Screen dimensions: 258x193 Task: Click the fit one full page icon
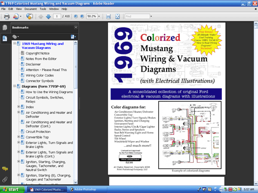117,16
